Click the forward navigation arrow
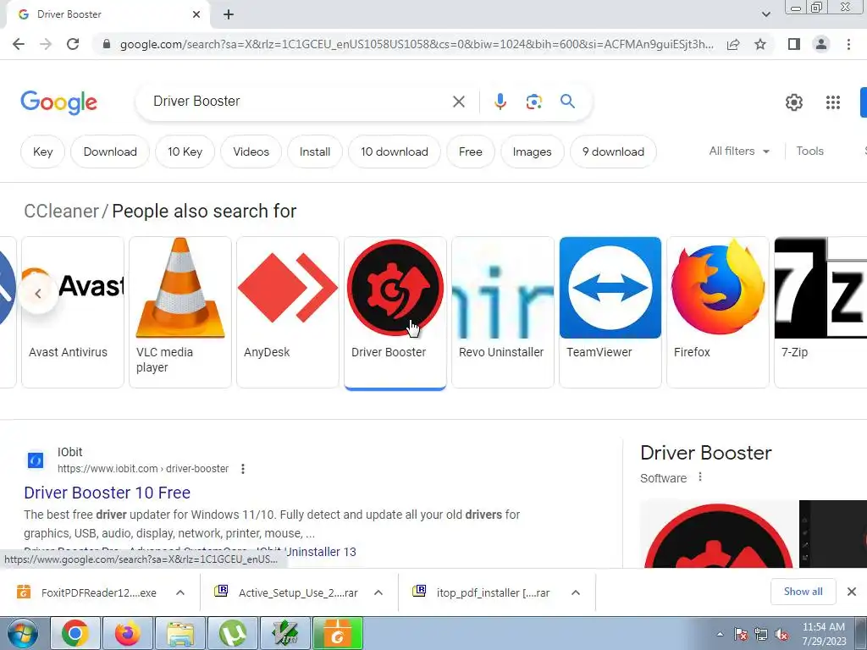 point(46,44)
